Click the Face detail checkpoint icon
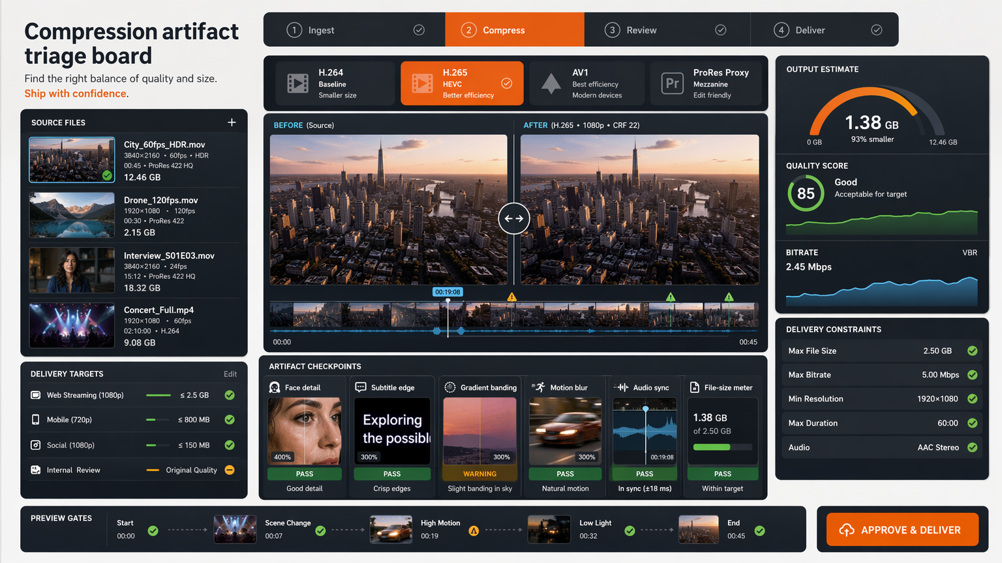 (x=275, y=387)
